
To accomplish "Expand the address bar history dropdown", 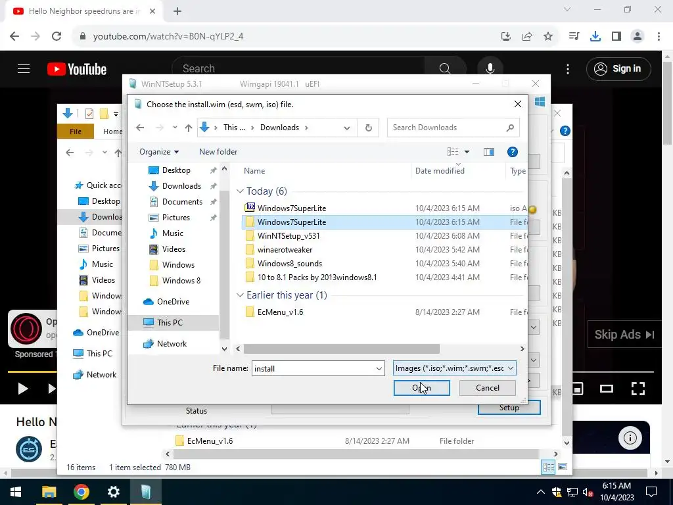I will coord(347,128).
